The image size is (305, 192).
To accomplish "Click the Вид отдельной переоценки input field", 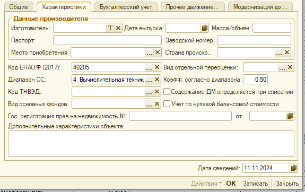I will [260, 67].
